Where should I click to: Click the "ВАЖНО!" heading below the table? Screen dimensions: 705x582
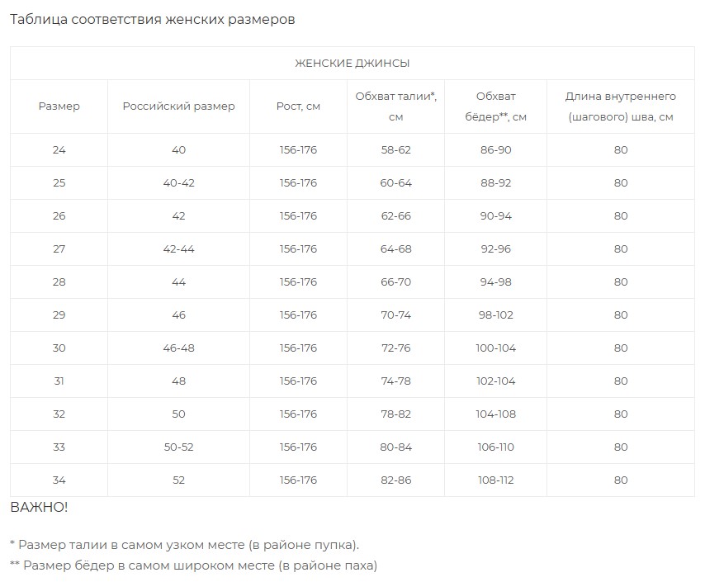(39, 507)
